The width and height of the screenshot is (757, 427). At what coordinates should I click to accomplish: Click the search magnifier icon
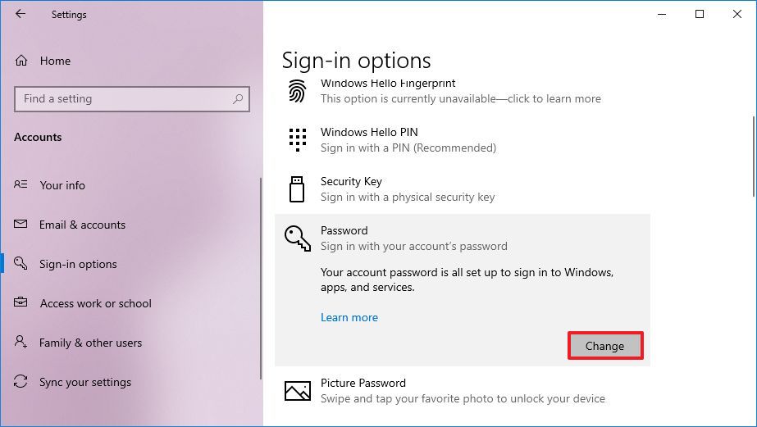(238, 99)
